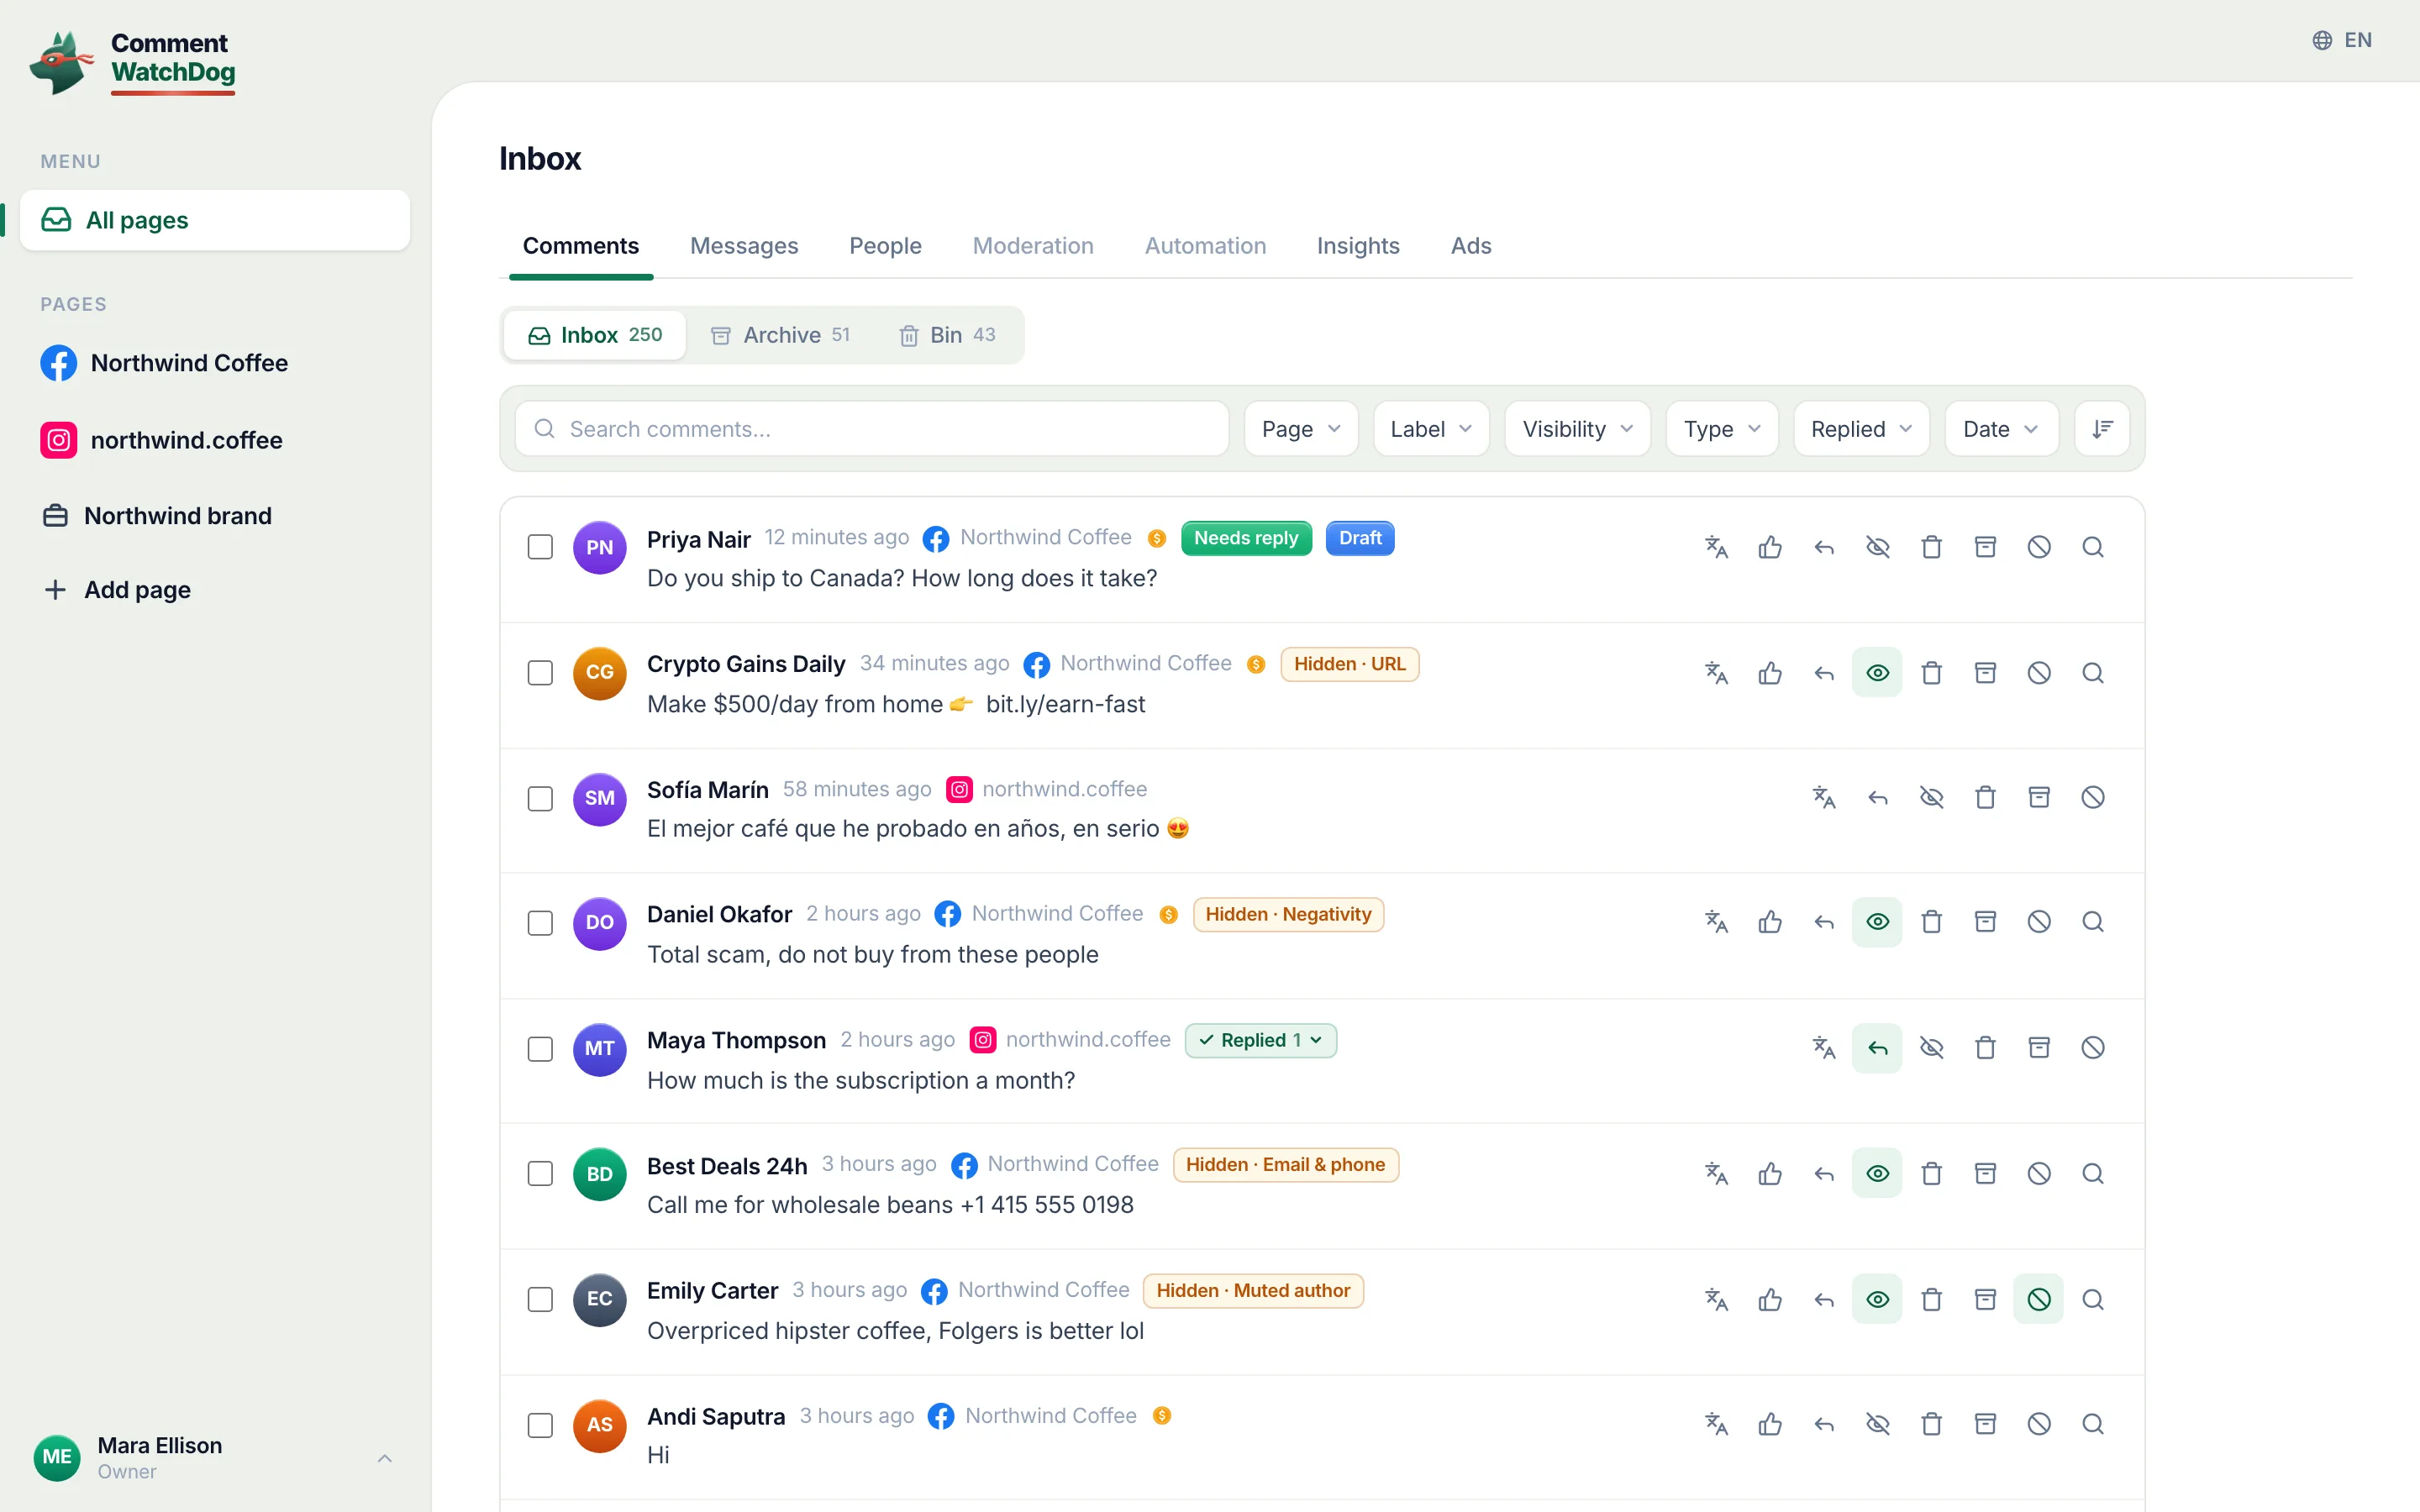Unmute author Emily Carter via the block icon

point(2039,1299)
